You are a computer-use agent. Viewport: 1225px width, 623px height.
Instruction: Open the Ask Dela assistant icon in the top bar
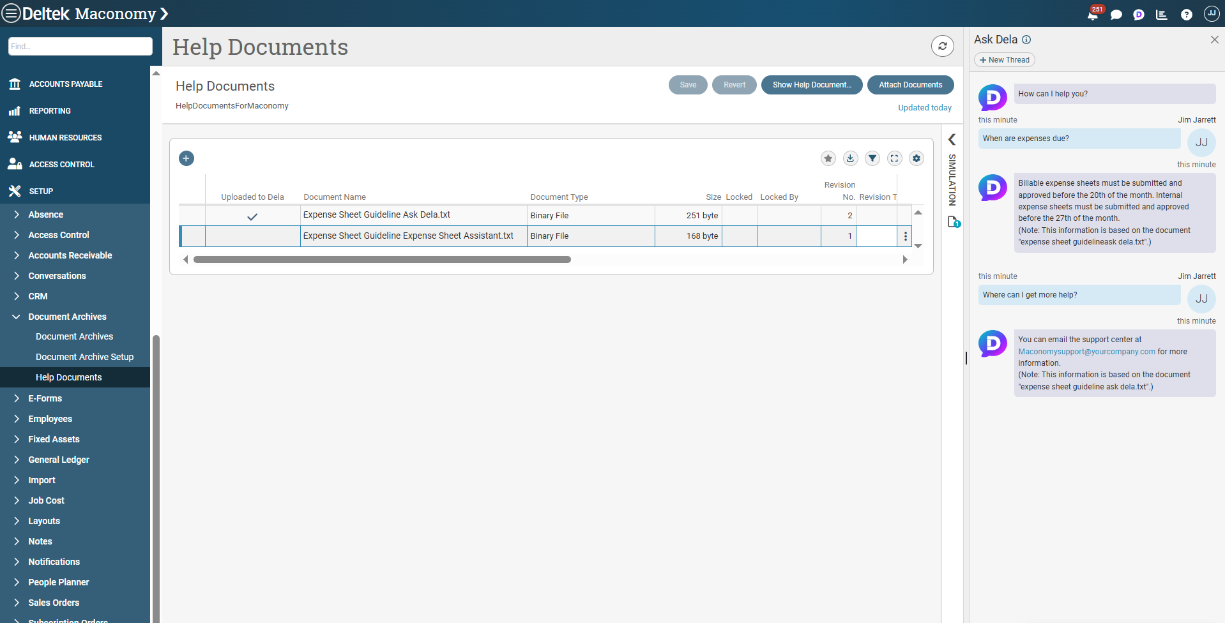pyautogui.click(x=1139, y=14)
